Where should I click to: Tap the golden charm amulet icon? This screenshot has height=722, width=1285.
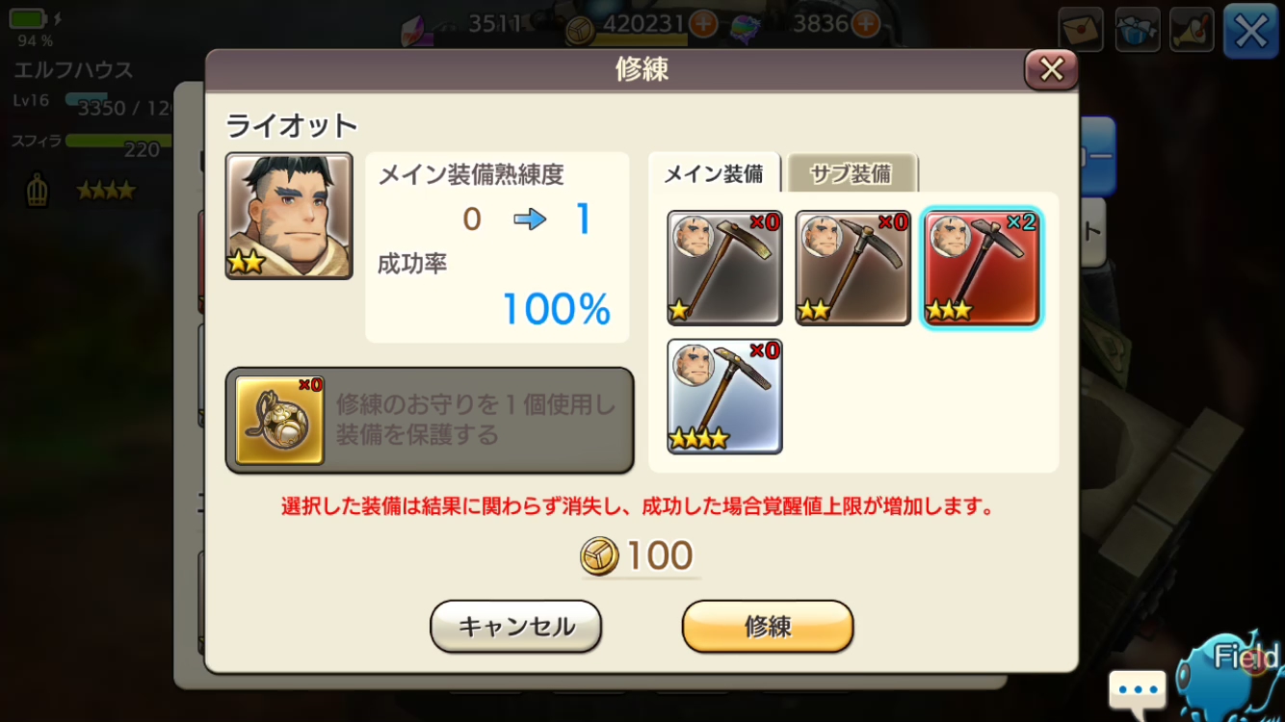tap(279, 421)
